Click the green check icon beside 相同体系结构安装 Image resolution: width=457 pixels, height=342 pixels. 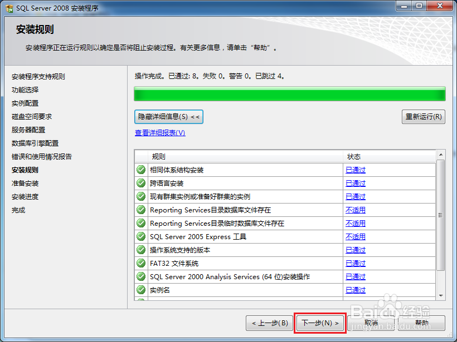[x=140, y=170]
